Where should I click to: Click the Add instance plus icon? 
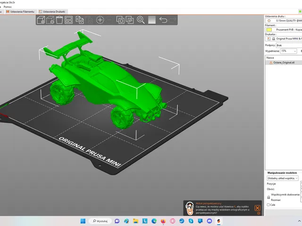[x=100, y=20]
